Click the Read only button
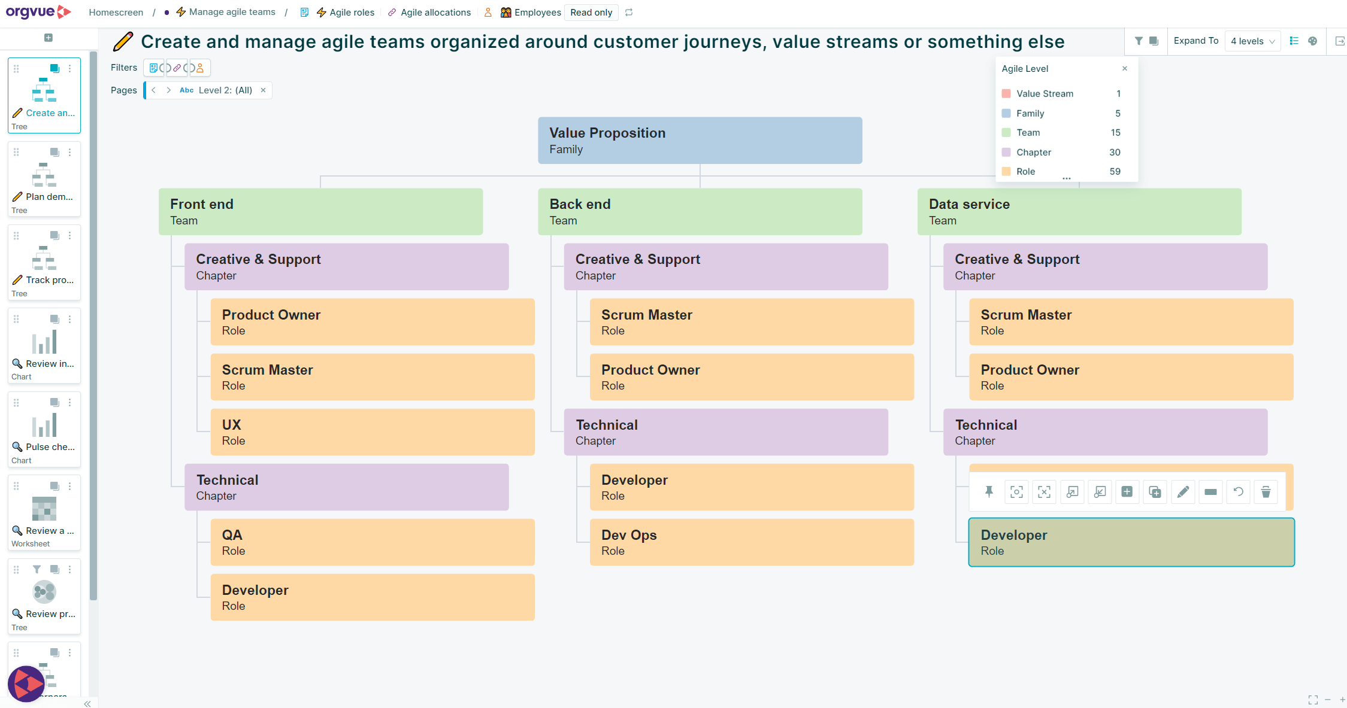The height and width of the screenshot is (708, 1347). tap(591, 12)
